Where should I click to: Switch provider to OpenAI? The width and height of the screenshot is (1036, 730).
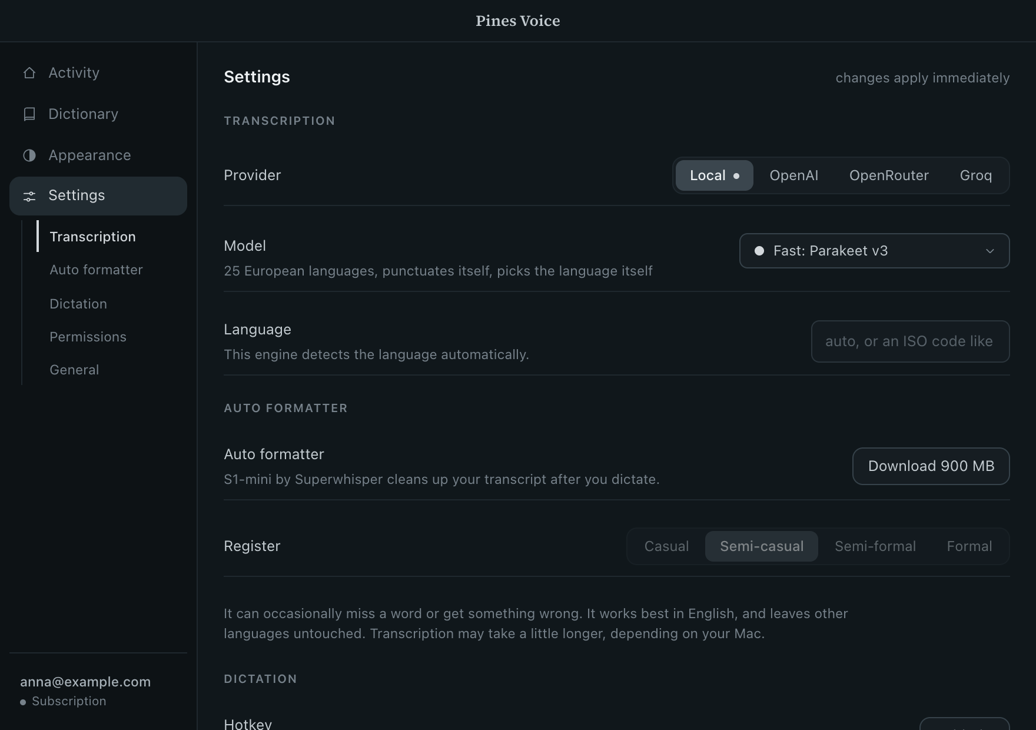pyautogui.click(x=794, y=175)
